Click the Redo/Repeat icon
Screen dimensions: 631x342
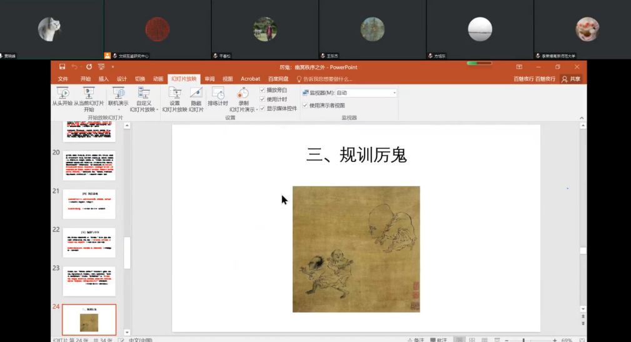pyautogui.click(x=89, y=67)
